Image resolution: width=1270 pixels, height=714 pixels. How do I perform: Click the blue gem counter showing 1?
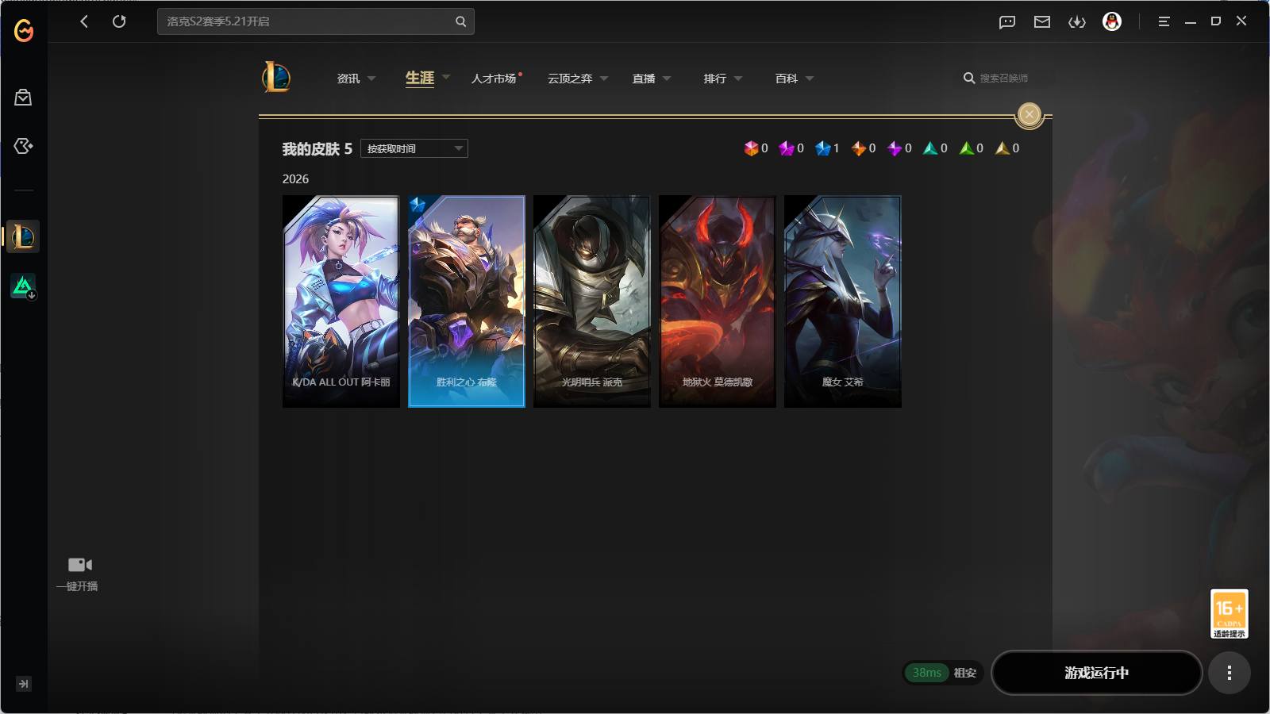pos(823,148)
